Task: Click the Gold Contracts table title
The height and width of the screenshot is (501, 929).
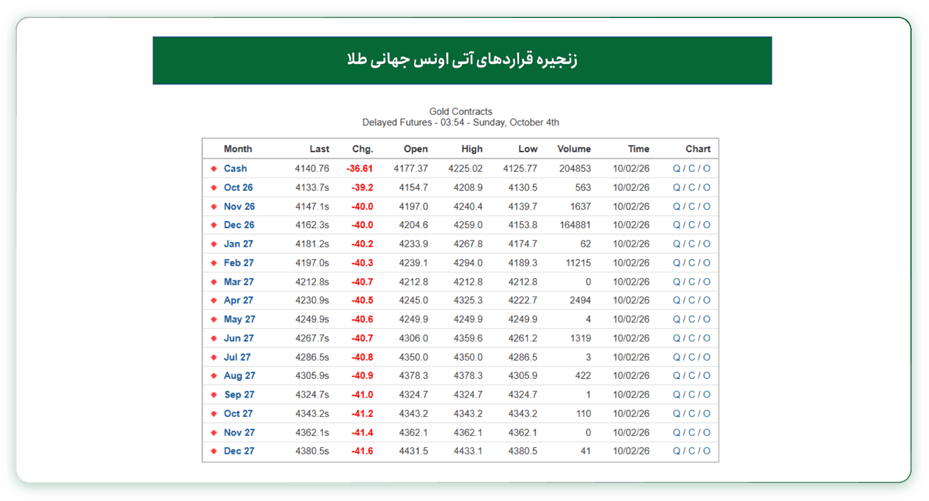Action: click(x=461, y=111)
